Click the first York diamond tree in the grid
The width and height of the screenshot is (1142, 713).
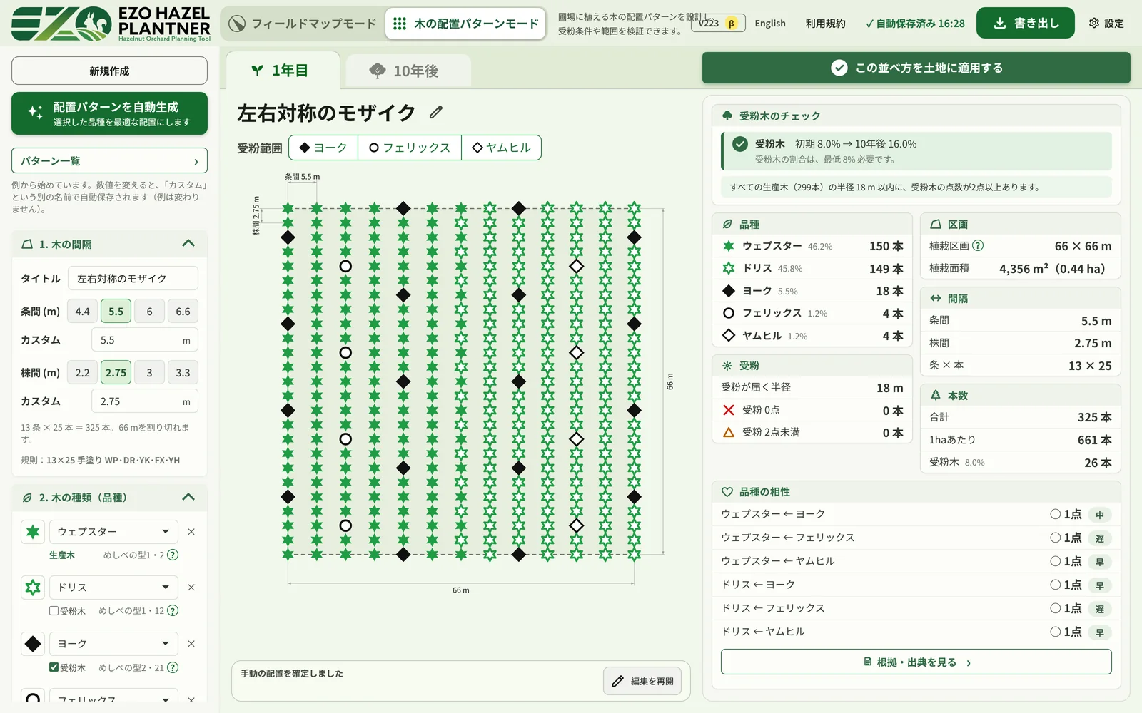click(x=403, y=208)
